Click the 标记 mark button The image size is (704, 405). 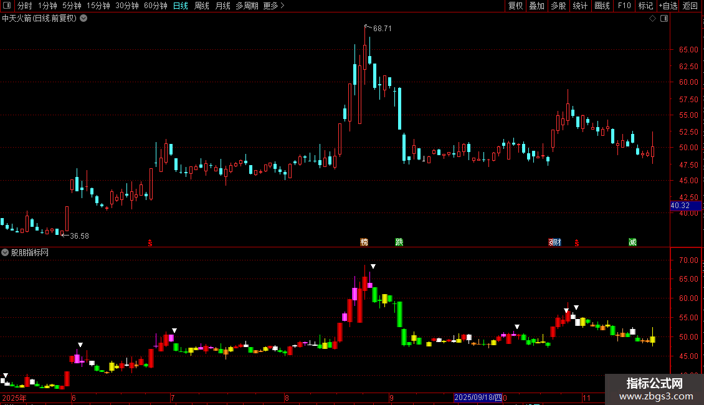tap(645, 6)
